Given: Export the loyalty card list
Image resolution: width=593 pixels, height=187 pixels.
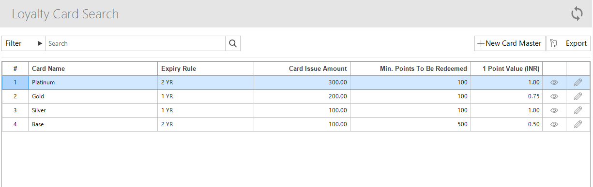Looking at the screenshot, I should point(569,43).
